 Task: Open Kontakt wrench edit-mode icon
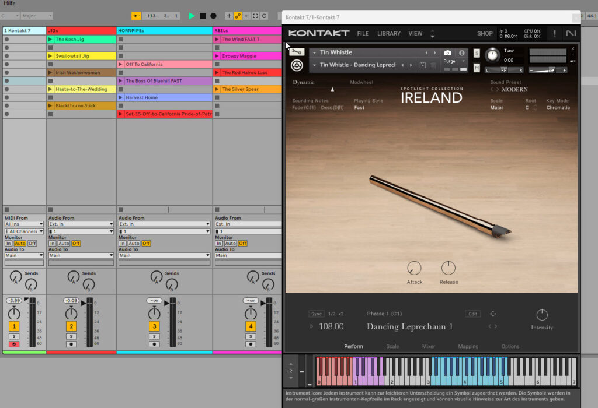pyautogui.click(x=297, y=52)
